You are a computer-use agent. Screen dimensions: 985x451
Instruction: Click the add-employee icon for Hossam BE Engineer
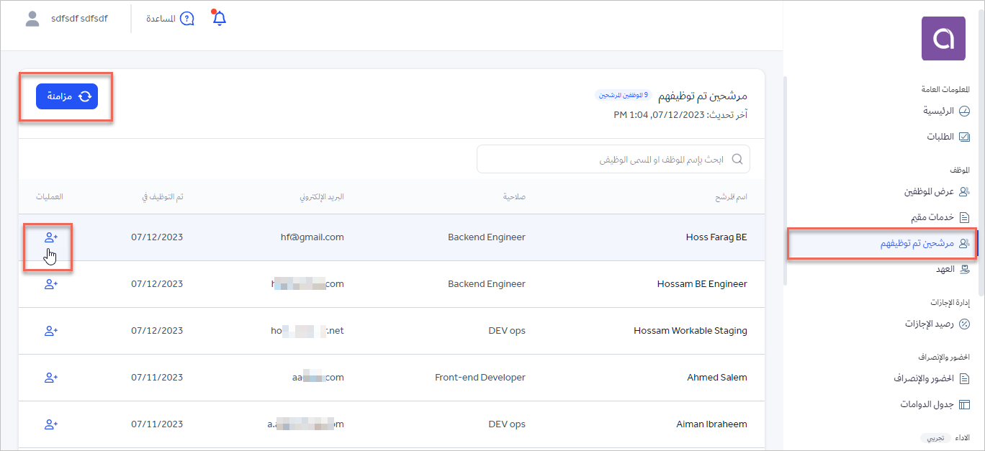click(50, 284)
